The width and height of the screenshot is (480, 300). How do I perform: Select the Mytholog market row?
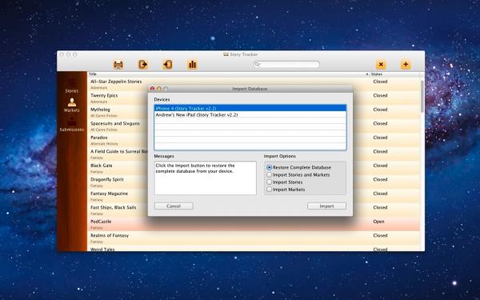pyautogui.click(x=254, y=112)
